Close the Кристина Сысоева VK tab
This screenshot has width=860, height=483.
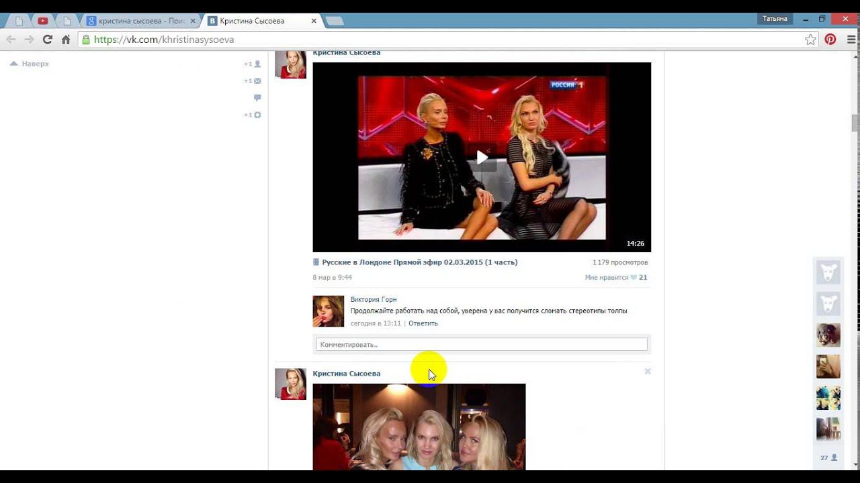coord(314,21)
